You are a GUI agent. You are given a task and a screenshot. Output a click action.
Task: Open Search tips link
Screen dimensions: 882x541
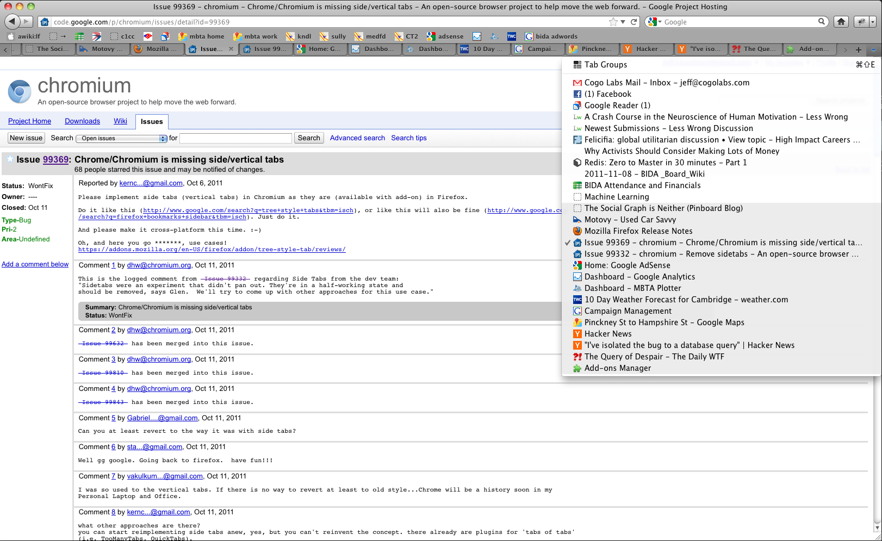[x=409, y=138]
